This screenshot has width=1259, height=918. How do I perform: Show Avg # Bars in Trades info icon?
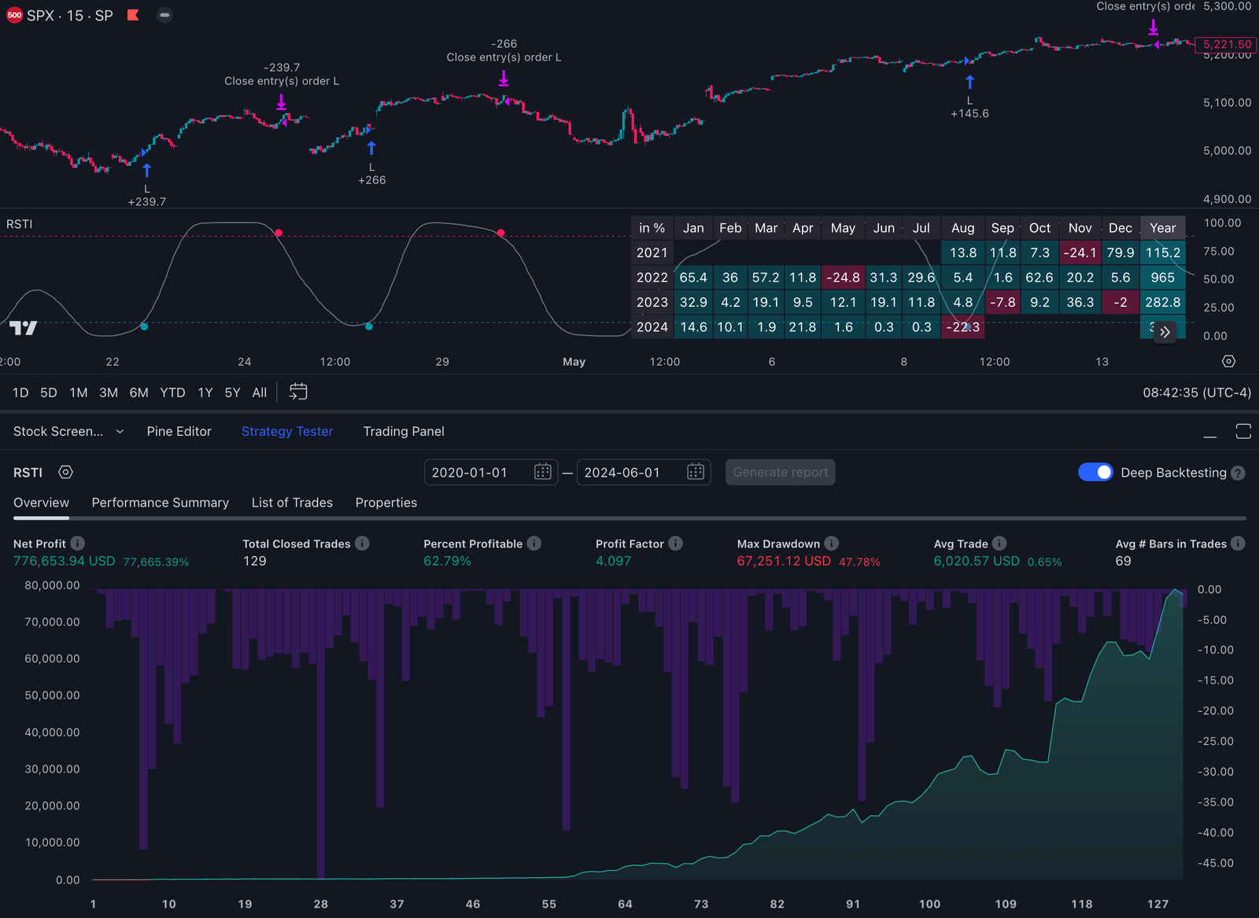pyautogui.click(x=1238, y=544)
